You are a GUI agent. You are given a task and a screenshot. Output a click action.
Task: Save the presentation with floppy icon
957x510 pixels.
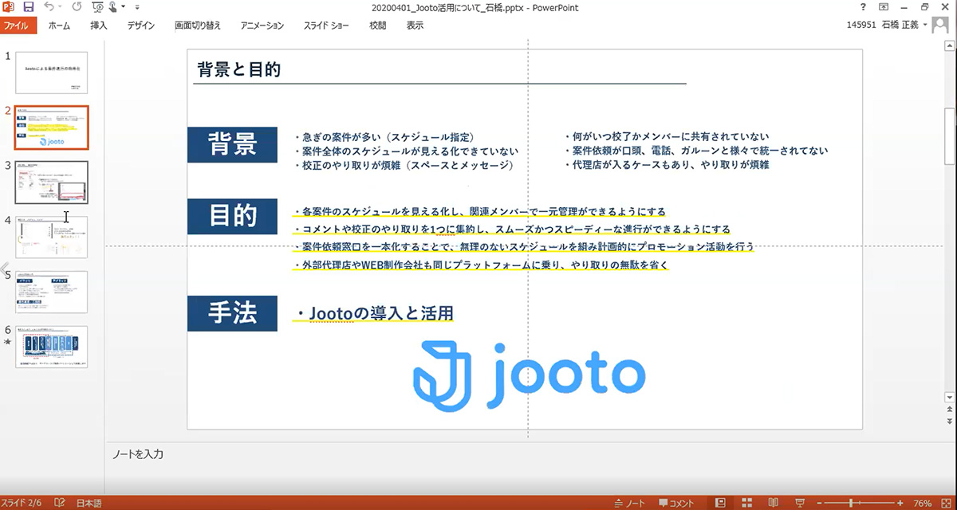coord(29,7)
